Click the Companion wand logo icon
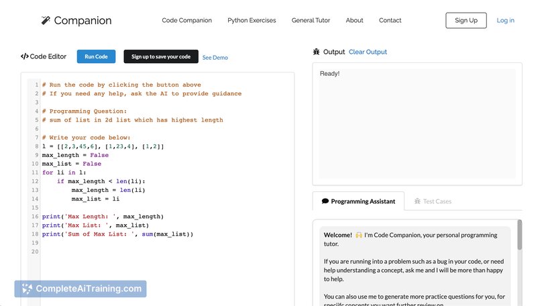Image resolution: width=550 pixels, height=306 pixels. coord(46,20)
